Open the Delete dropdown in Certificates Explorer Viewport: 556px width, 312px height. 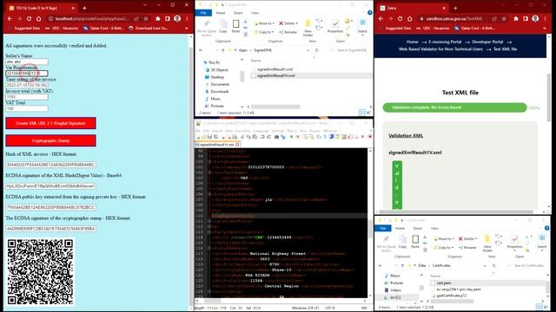[467, 239]
